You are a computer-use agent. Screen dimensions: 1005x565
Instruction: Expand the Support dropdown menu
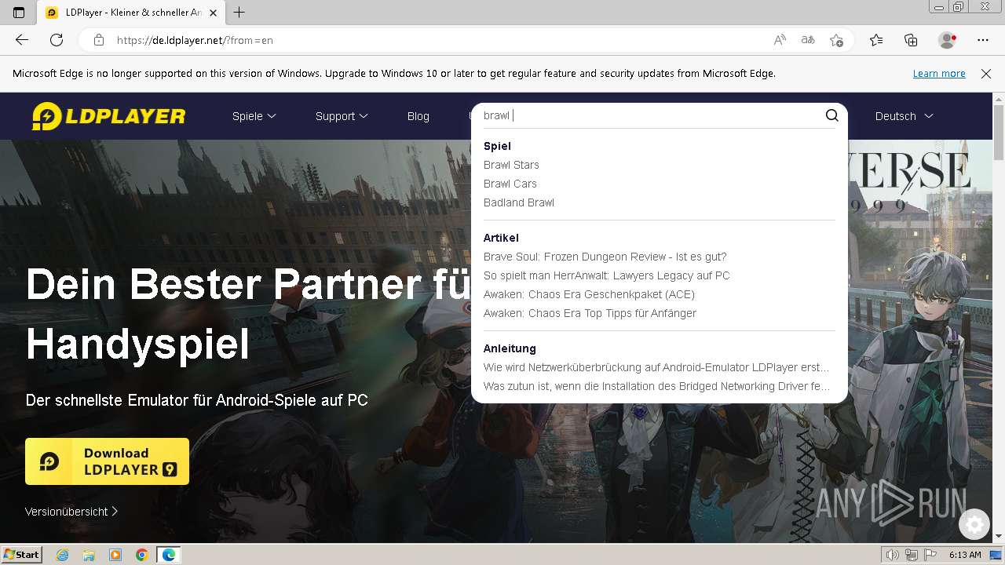point(342,116)
